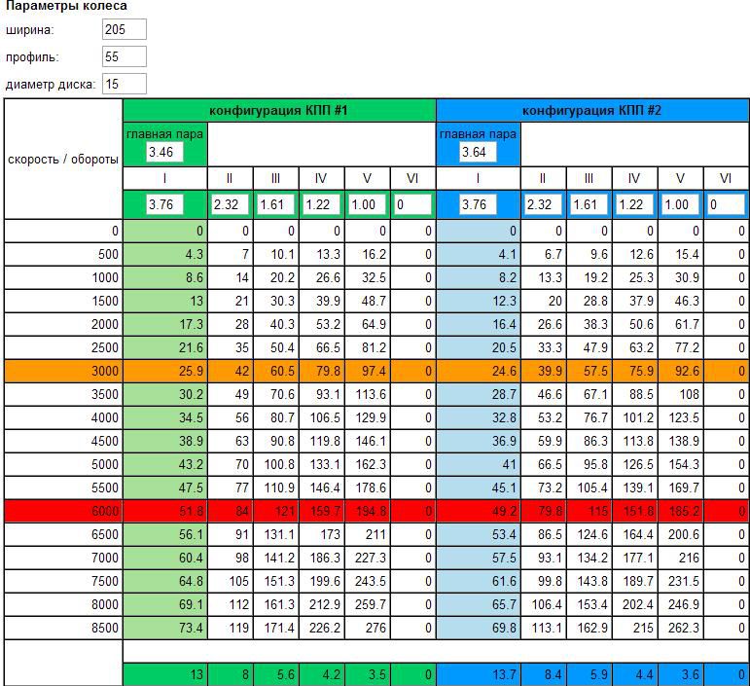
Task: Click the 8500 rpm row label
Action: coord(63,628)
